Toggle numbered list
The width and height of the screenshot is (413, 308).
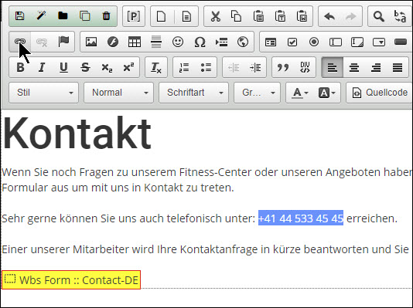(184, 67)
